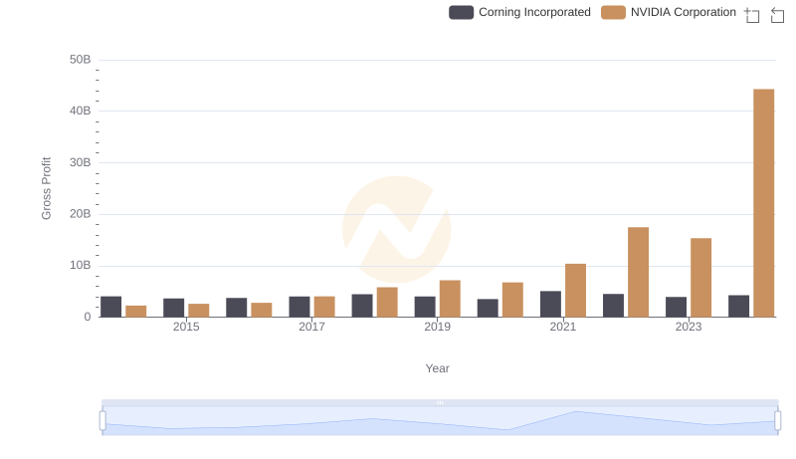796x459 pixels.
Task: Click the Corning bar for 2015
Action: 173,308
